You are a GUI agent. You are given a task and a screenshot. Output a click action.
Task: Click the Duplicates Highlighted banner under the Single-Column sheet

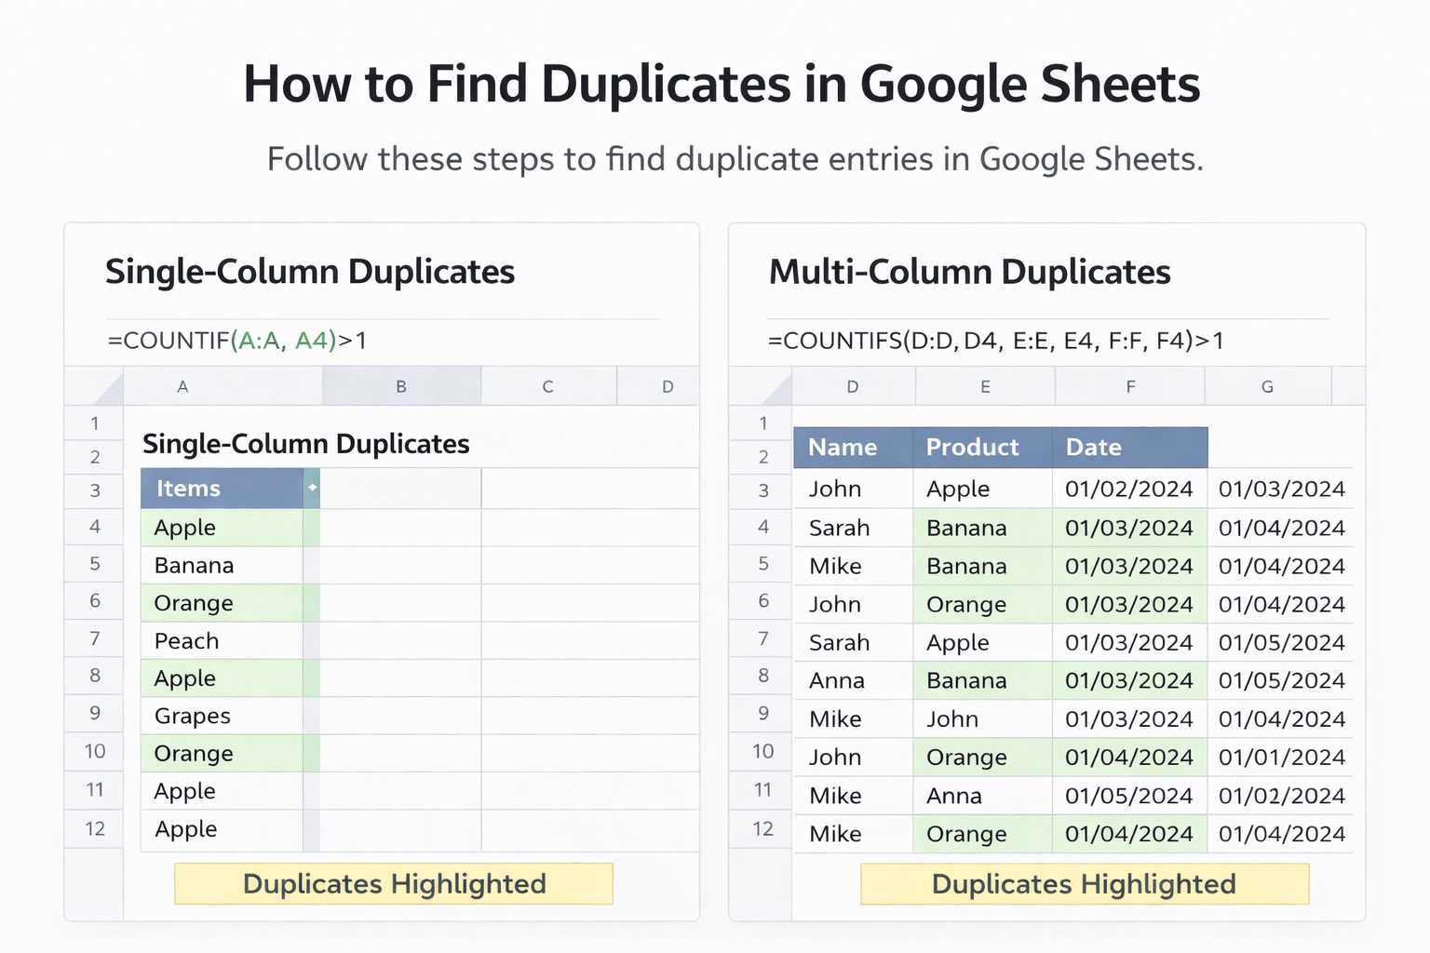pos(394,883)
